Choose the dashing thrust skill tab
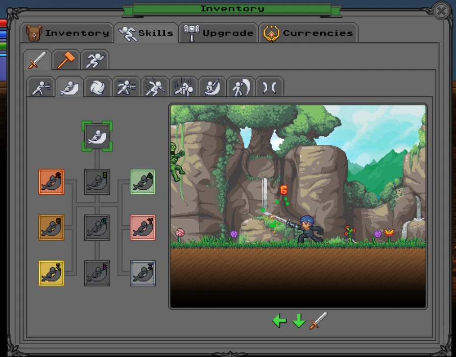 (126, 87)
